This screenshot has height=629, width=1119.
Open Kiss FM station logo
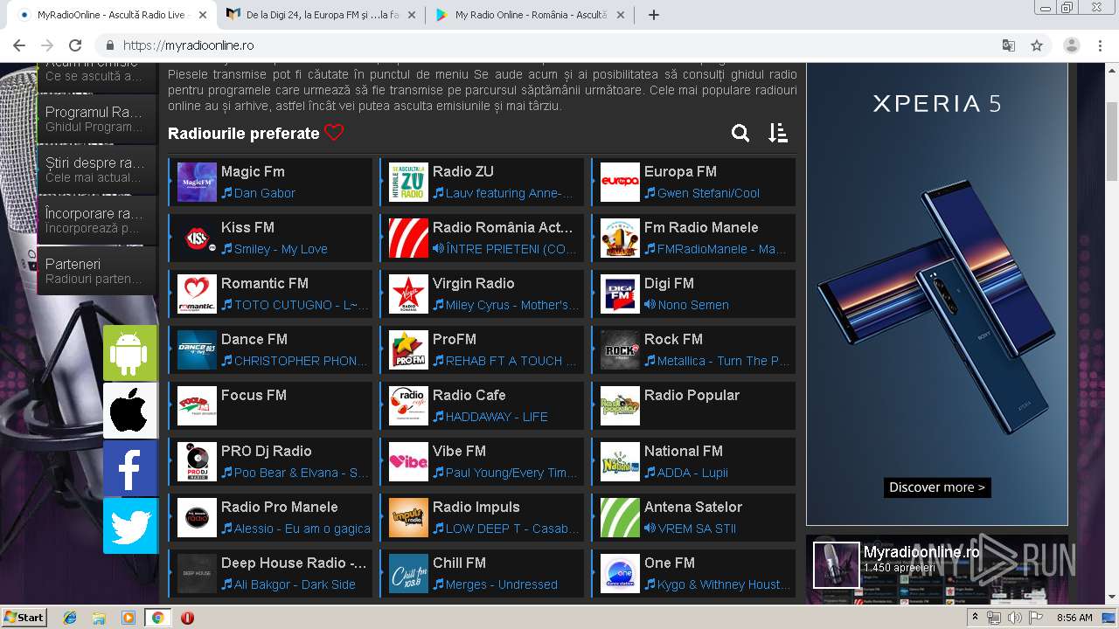coord(197,238)
